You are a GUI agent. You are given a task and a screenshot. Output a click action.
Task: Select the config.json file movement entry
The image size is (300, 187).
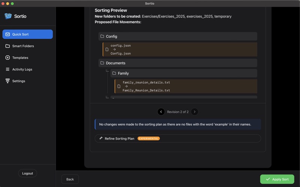pyautogui.click(x=180, y=49)
